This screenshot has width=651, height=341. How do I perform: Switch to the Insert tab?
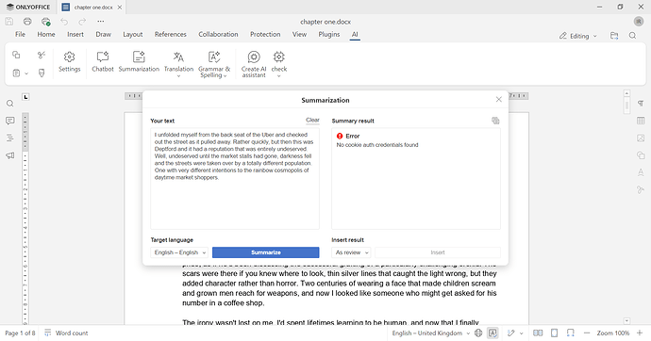[75, 35]
